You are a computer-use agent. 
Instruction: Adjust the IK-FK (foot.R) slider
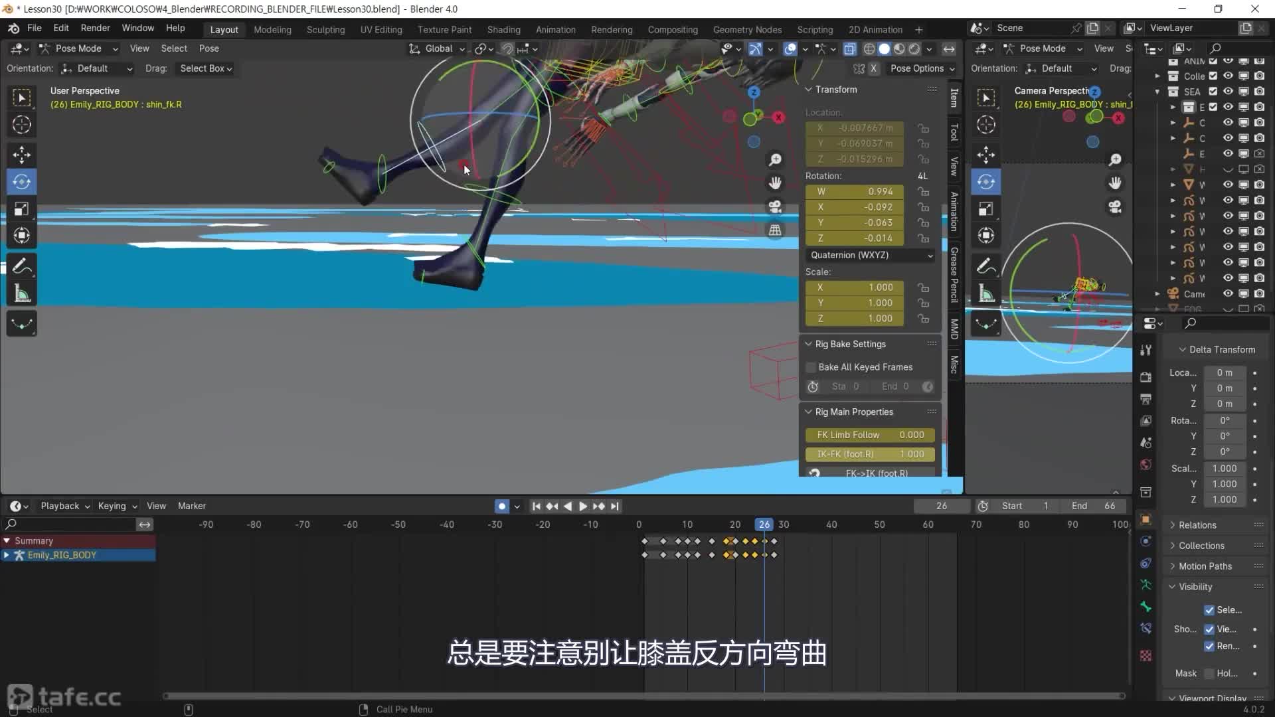pos(870,454)
